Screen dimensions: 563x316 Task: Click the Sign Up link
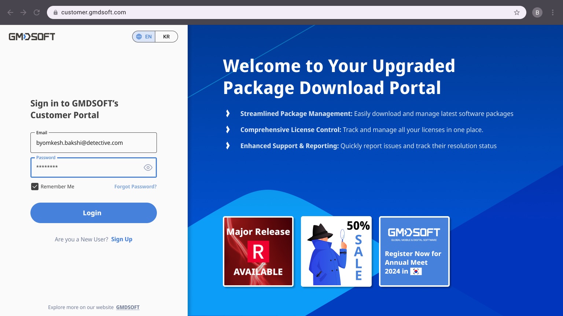(122, 239)
